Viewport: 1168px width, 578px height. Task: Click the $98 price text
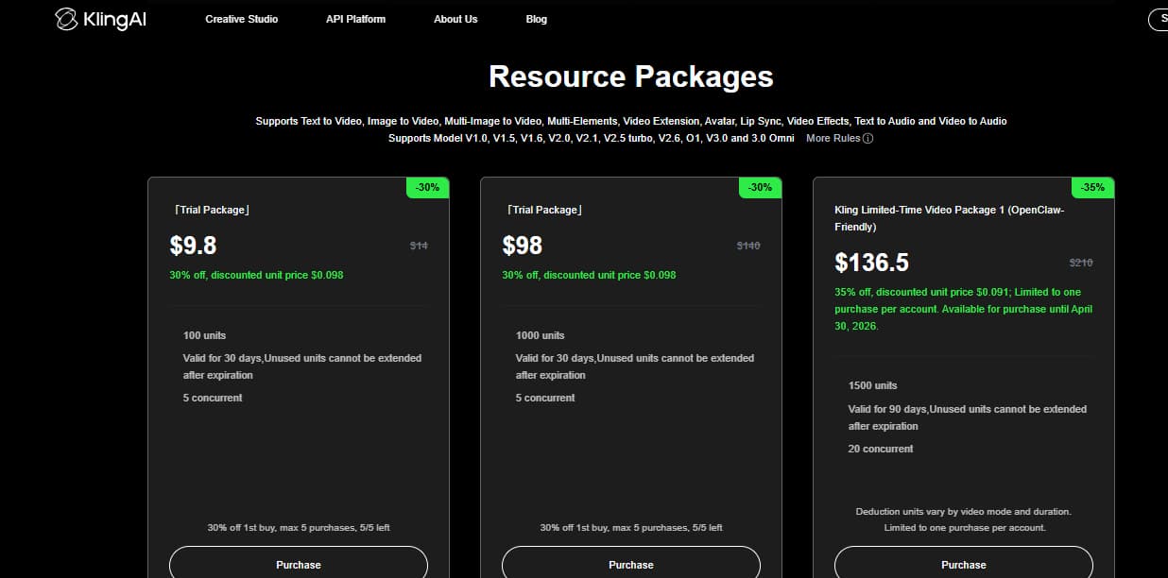tap(523, 246)
